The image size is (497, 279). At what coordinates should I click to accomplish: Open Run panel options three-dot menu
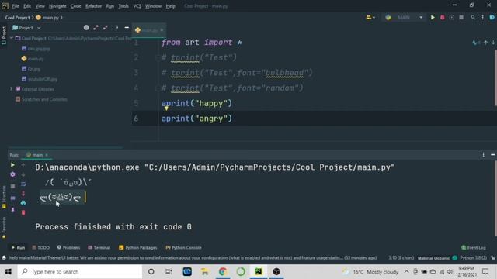point(483,155)
